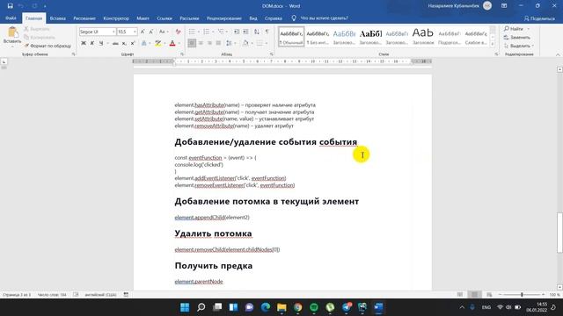Click the vertical scrollbar thumb
The height and width of the screenshot is (316, 563).
[x=559, y=232]
